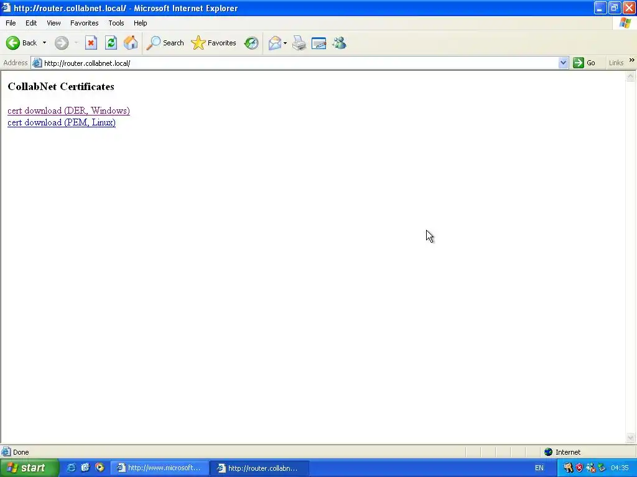637x477 pixels.
Task: Open the View menu
Action: coord(53,23)
